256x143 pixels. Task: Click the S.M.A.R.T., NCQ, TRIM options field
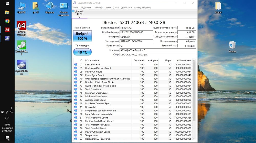157,55
